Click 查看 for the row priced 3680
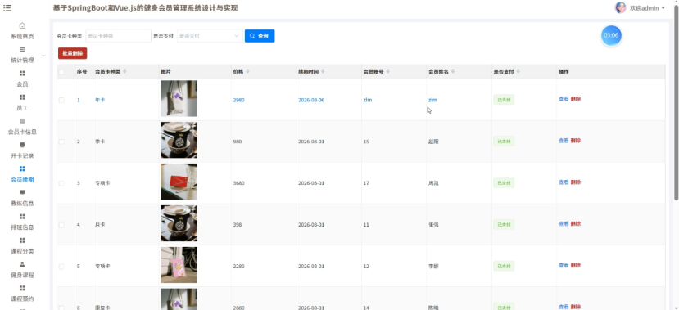The height and width of the screenshot is (310, 679). pyautogui.click(x=564, y=182)
